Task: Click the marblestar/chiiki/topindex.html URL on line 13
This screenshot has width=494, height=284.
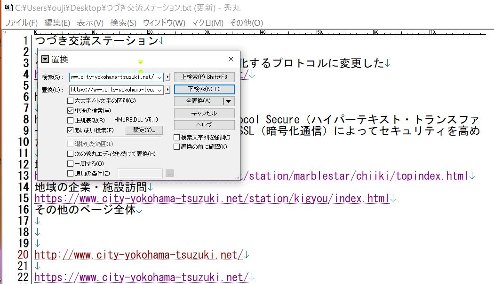Action: point(355,176)
